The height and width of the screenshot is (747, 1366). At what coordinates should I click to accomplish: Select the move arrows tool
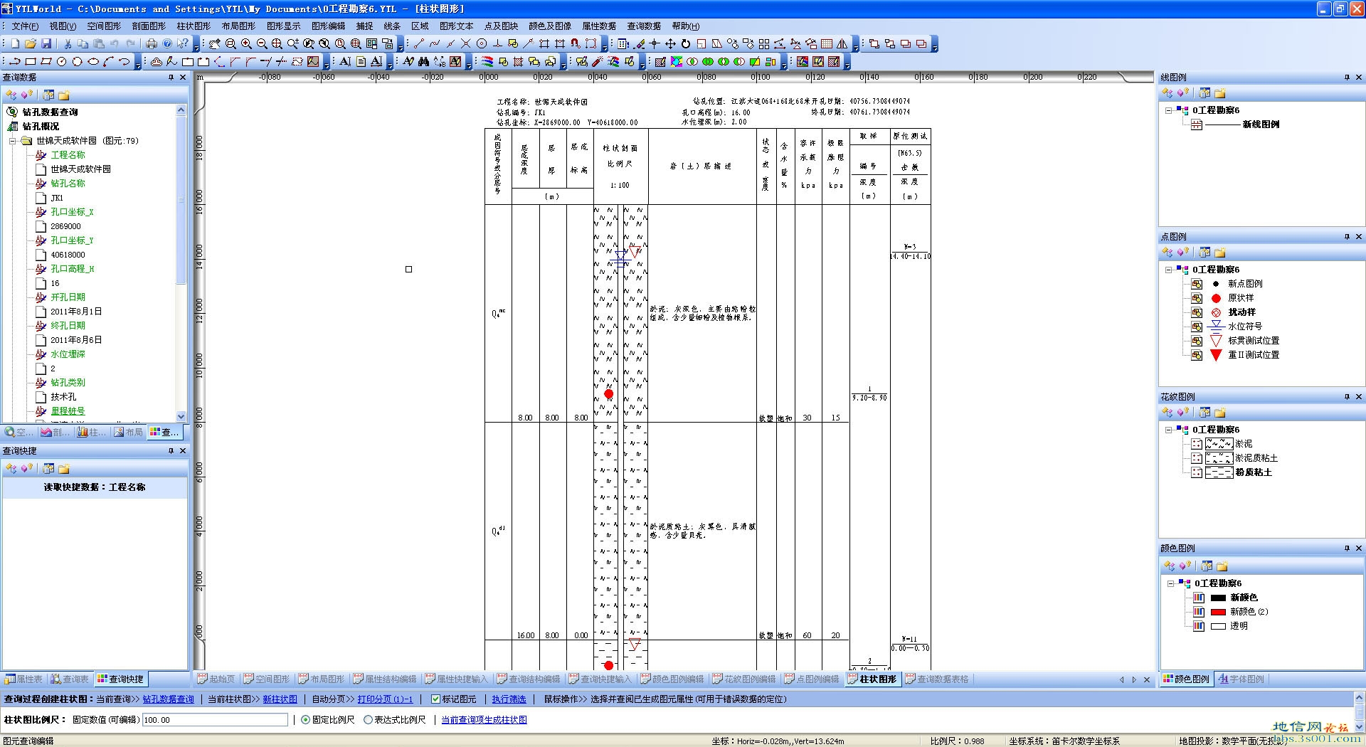(x=670, y=43)
